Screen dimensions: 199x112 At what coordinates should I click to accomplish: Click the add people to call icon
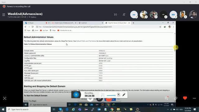tap(124, 15)
